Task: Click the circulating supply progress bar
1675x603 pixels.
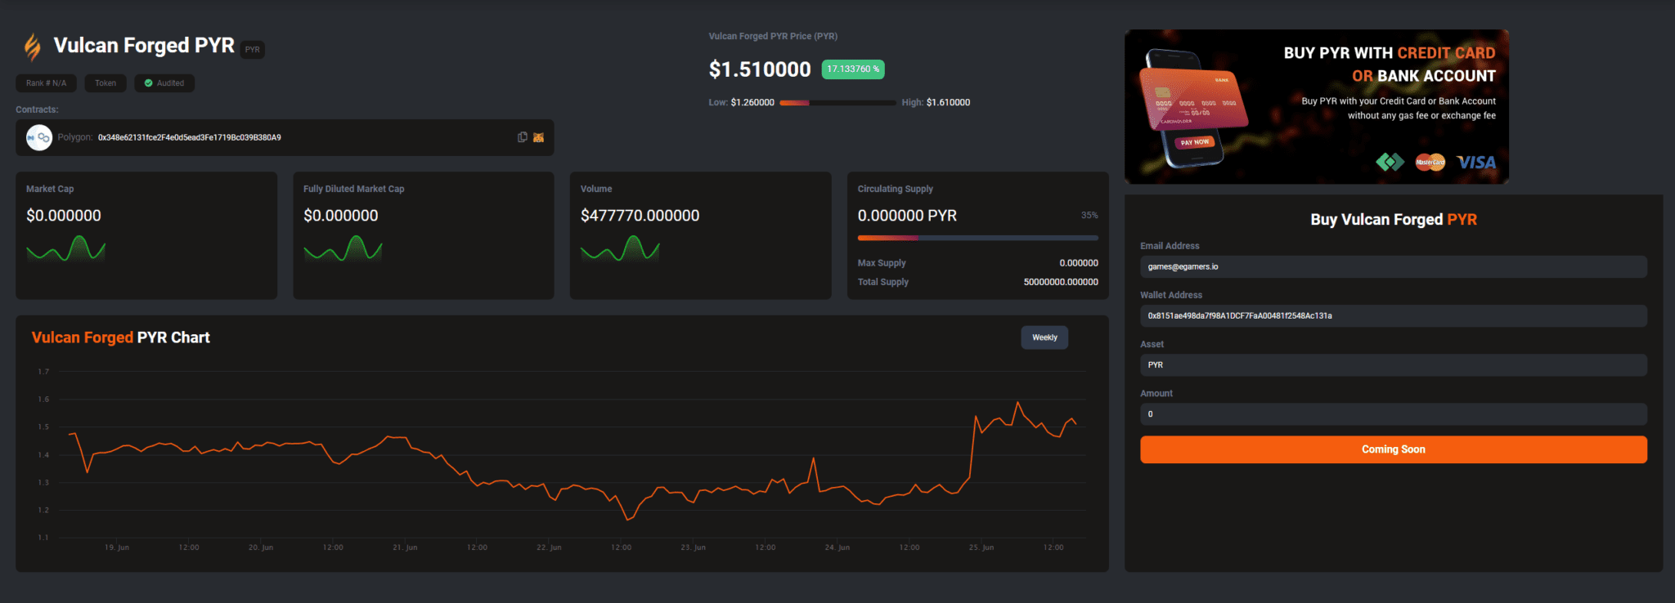Action: (x=977, y=238)
